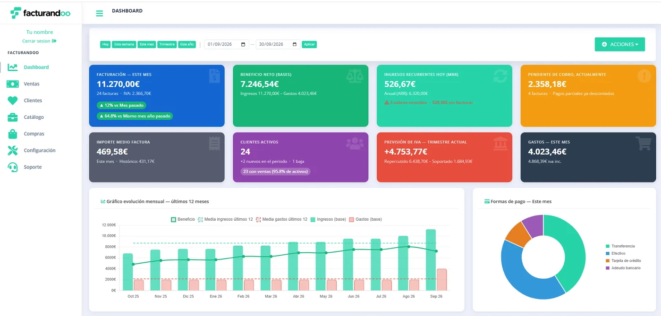Hide the Ingresos (base) bars via the legend
The height and width of the screenshot is (316, 661).
pos(328,219)
